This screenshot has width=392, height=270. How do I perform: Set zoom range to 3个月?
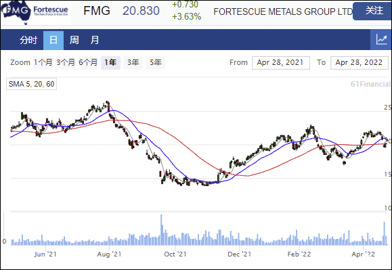(66, 62)
